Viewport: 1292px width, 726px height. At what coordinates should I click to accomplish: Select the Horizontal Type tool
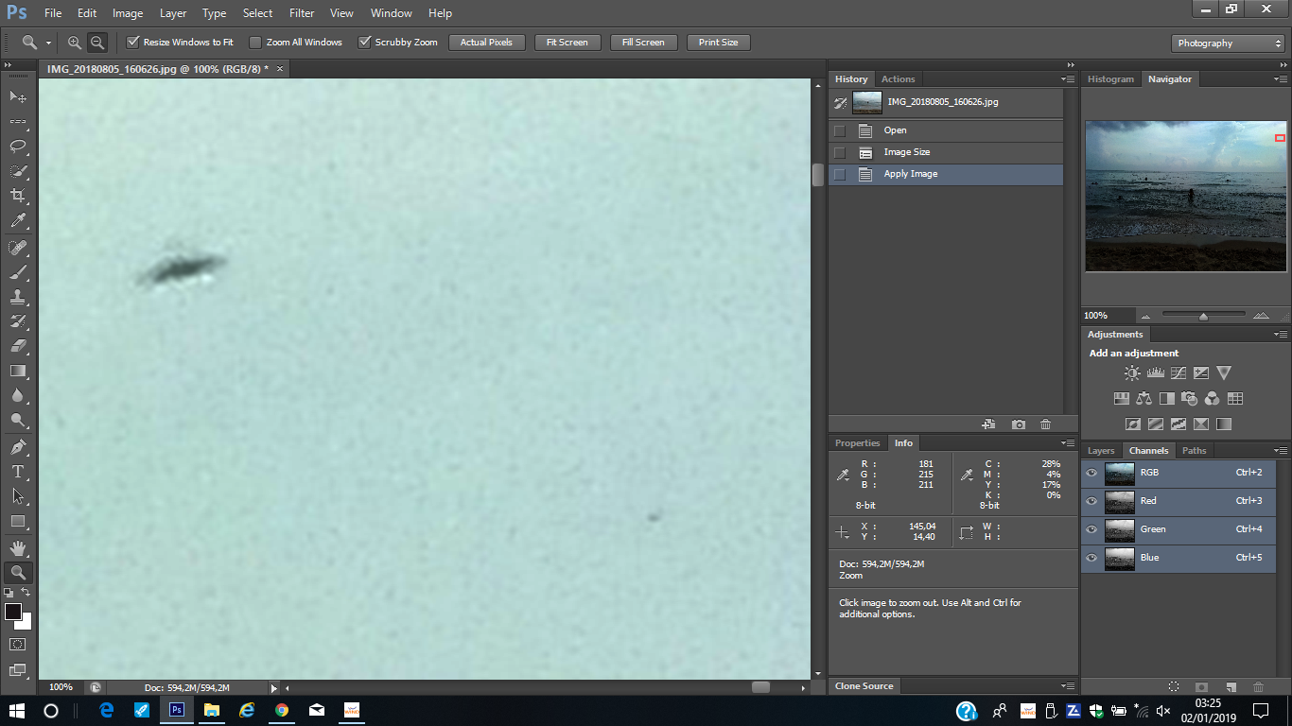tap(17, 471)
